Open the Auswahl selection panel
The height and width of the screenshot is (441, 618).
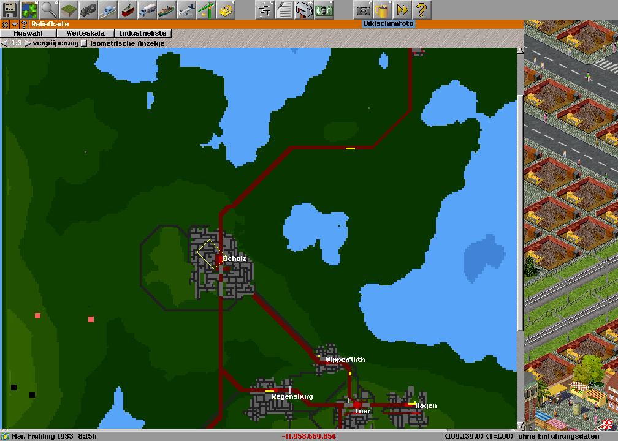coord(28,34)
